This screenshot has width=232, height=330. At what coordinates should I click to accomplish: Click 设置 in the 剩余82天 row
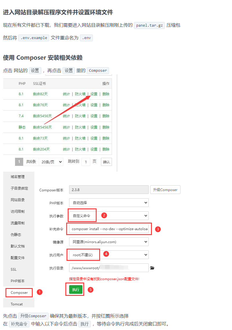click(94, 94)
